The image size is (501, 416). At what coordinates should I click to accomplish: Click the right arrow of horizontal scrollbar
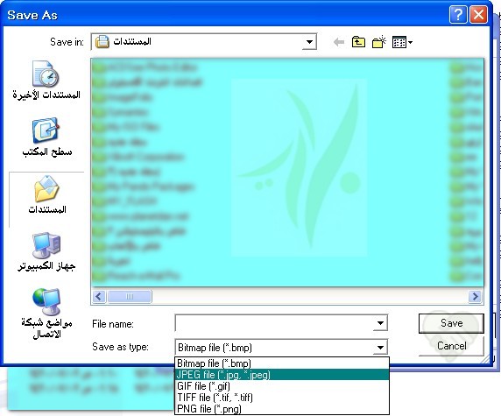[x=475, y=297]
